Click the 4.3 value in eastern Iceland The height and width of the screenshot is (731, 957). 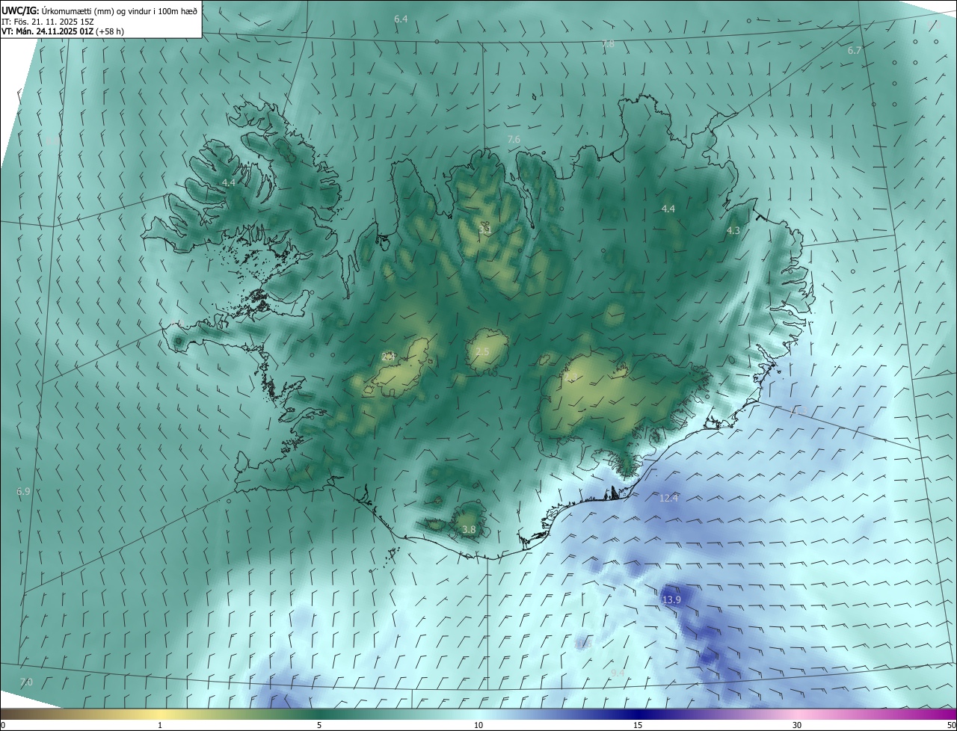(733, 231)
